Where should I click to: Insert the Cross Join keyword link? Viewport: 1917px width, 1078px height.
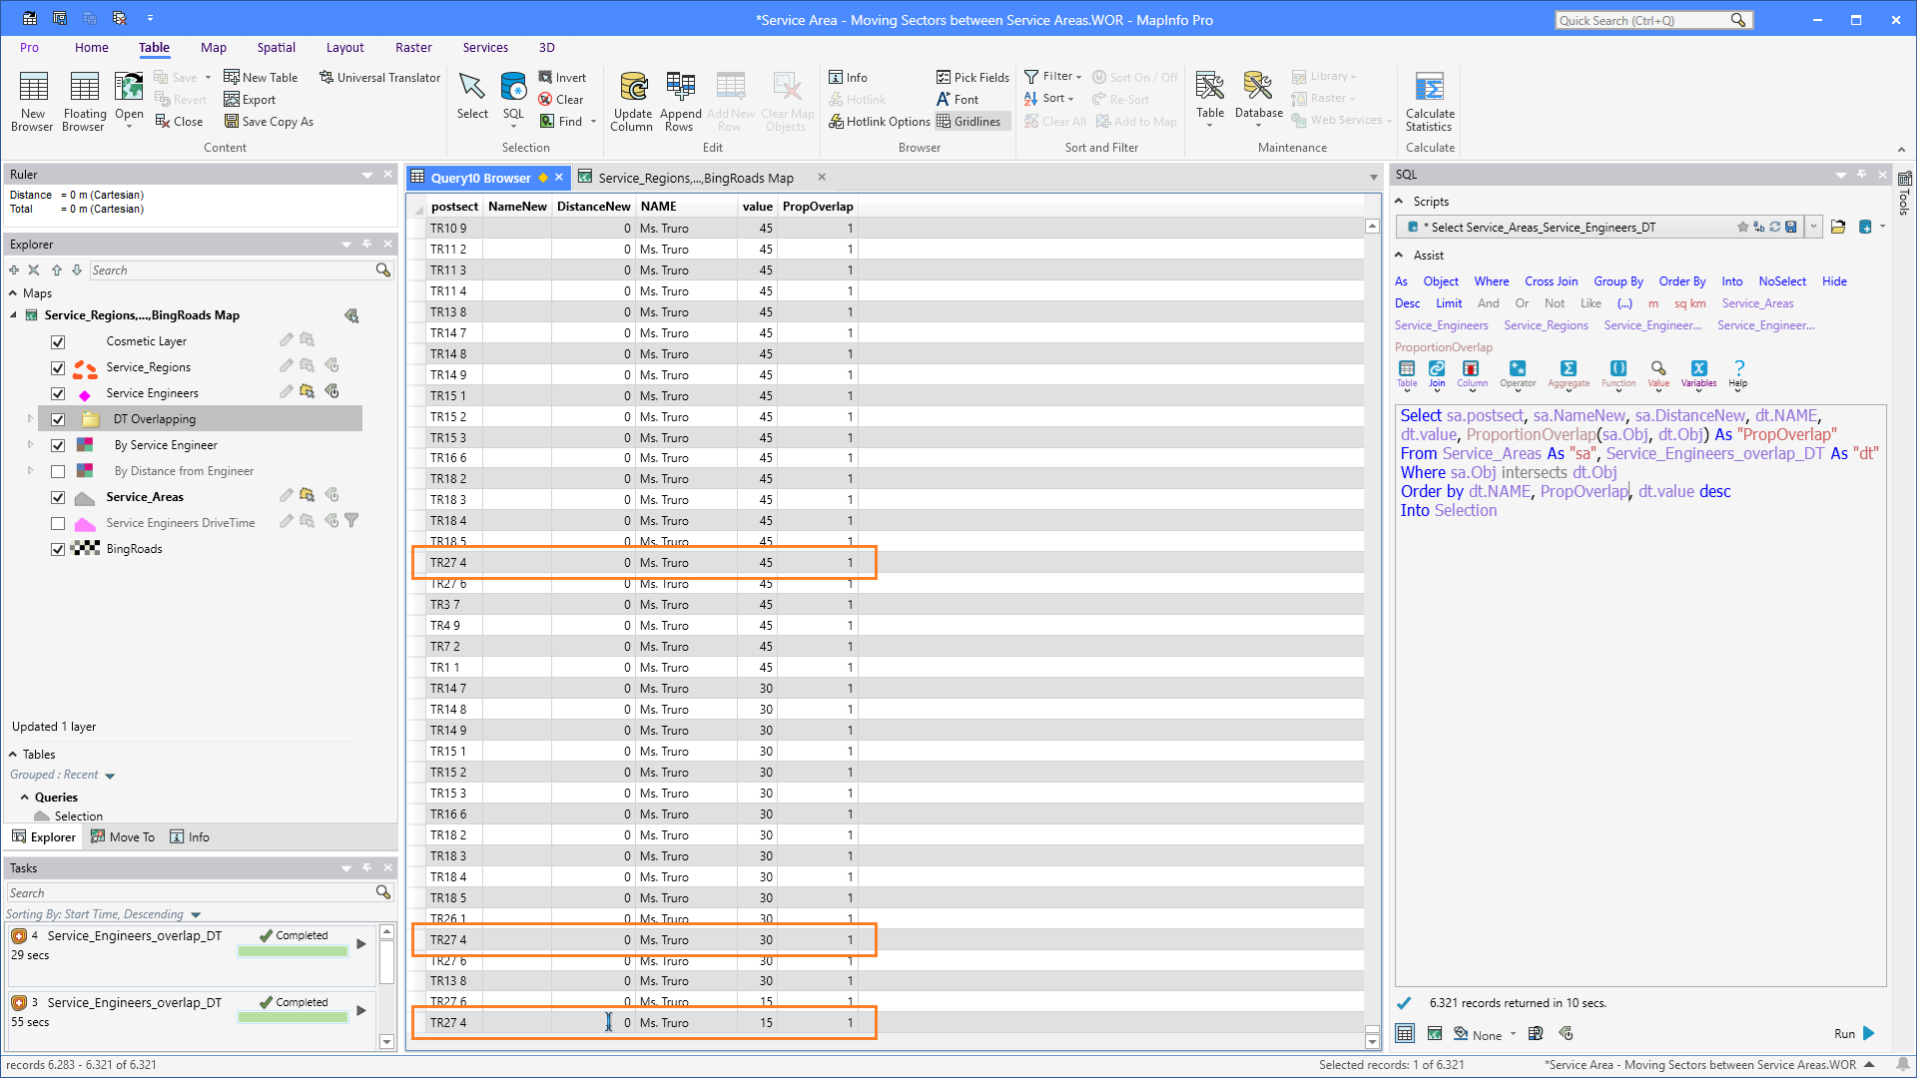coord(1551,281)
